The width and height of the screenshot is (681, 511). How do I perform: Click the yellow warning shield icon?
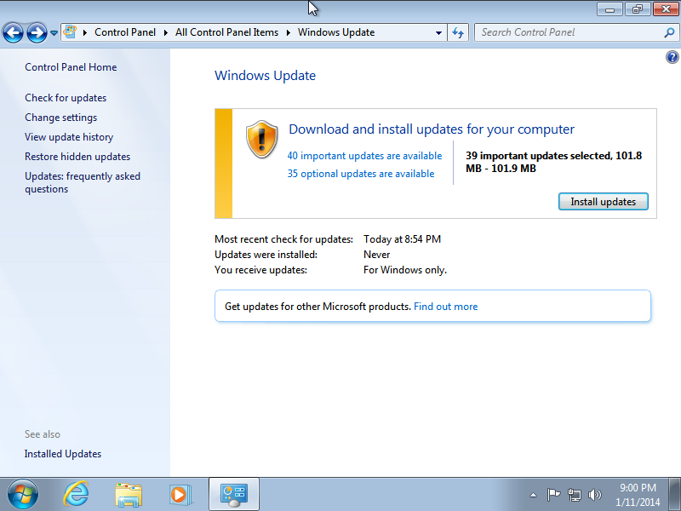coord(261,139)
